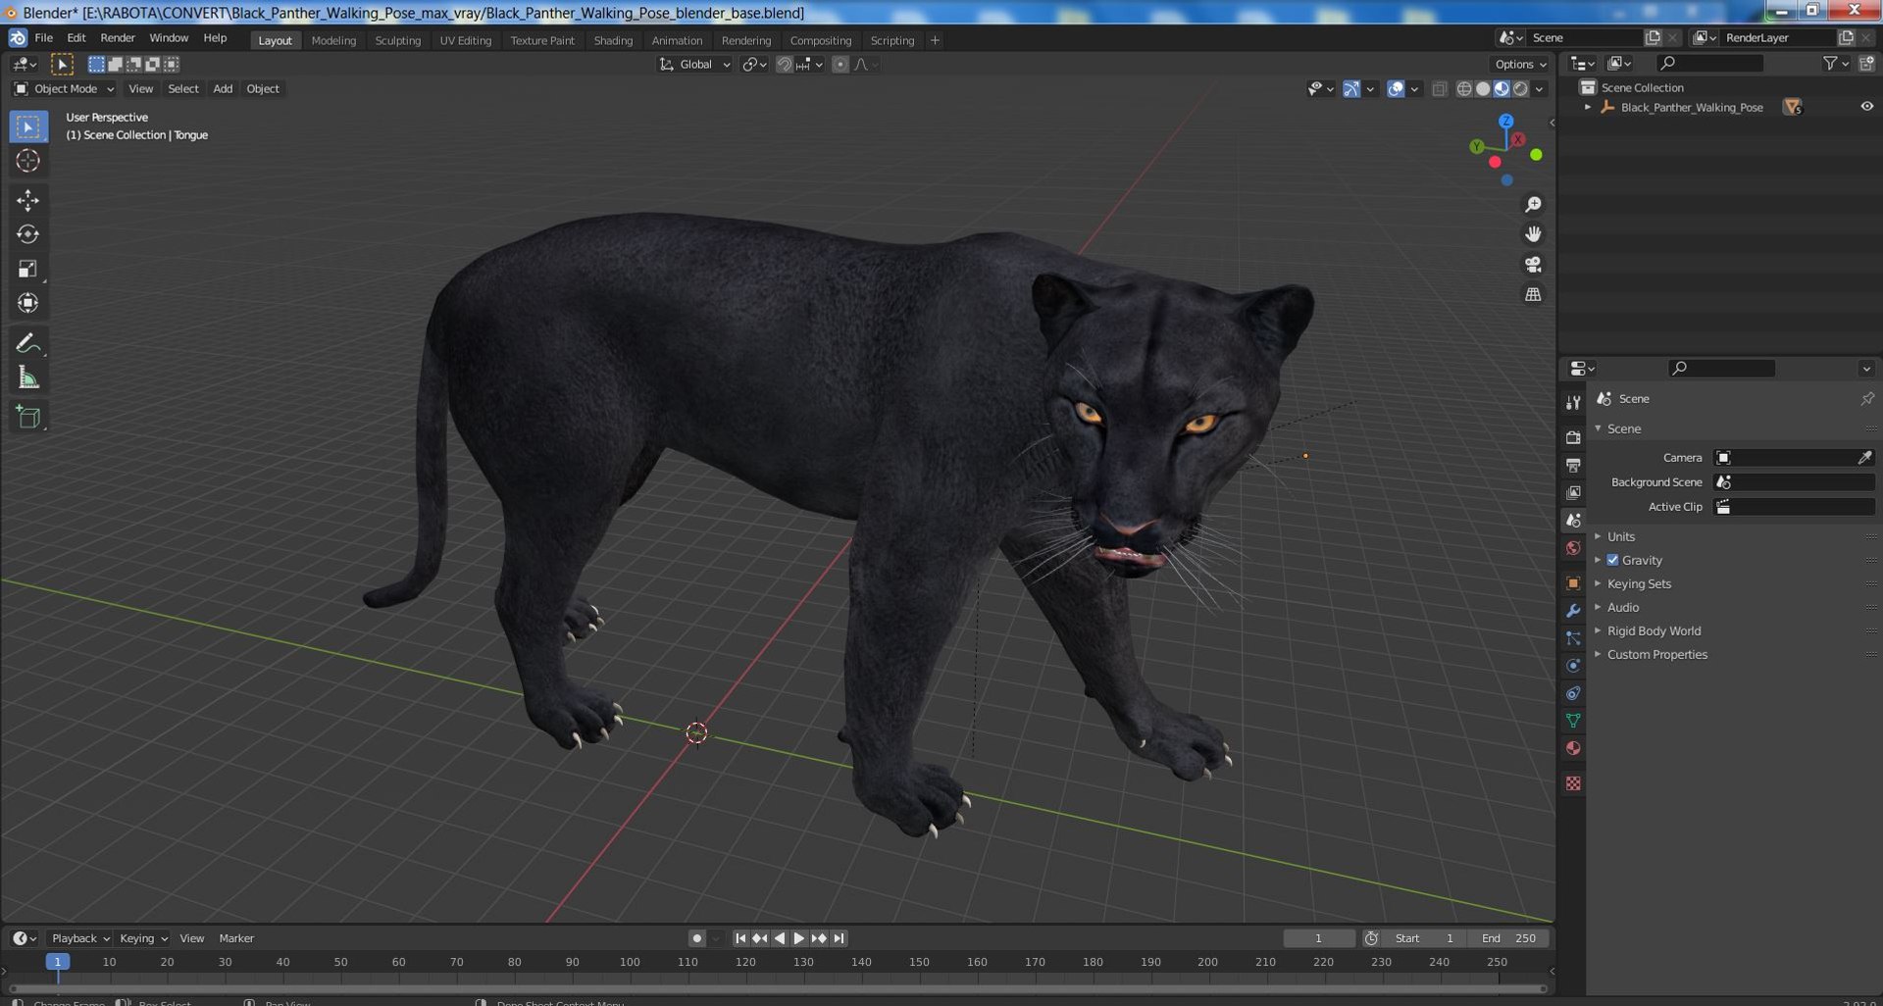Expand Black_Panther_Walking_Pose tree item
The height and width of the screenshot is (1006, 1883).
(x=1588, y=107)
